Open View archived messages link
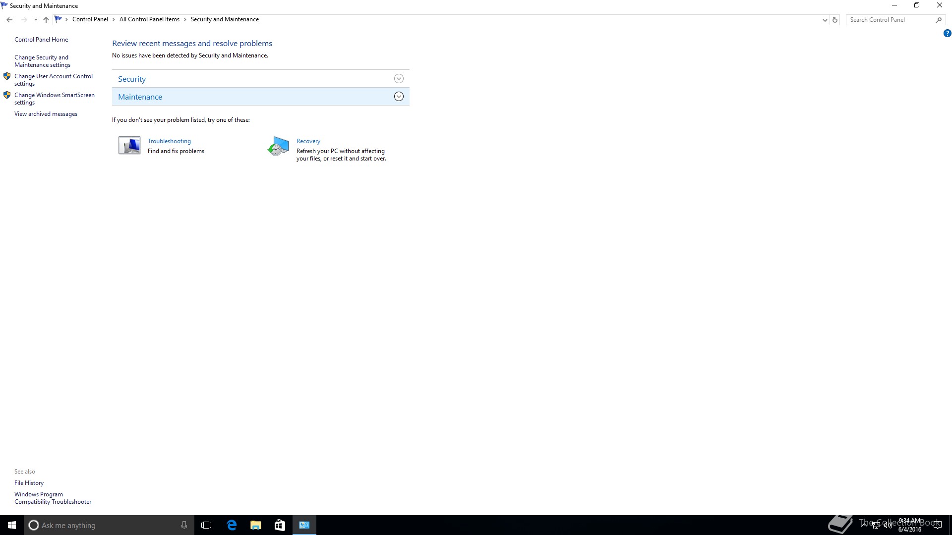 tap(46, 114)
